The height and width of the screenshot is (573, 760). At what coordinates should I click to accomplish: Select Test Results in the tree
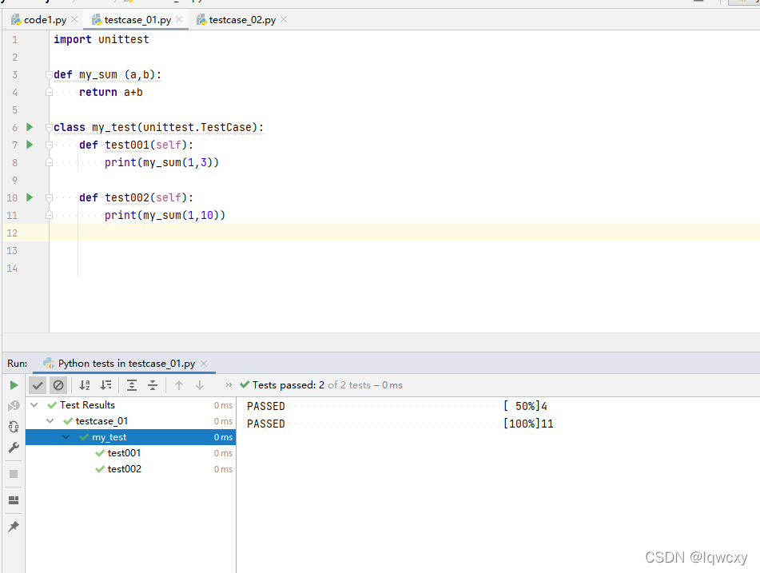click(x=87, y=405)
